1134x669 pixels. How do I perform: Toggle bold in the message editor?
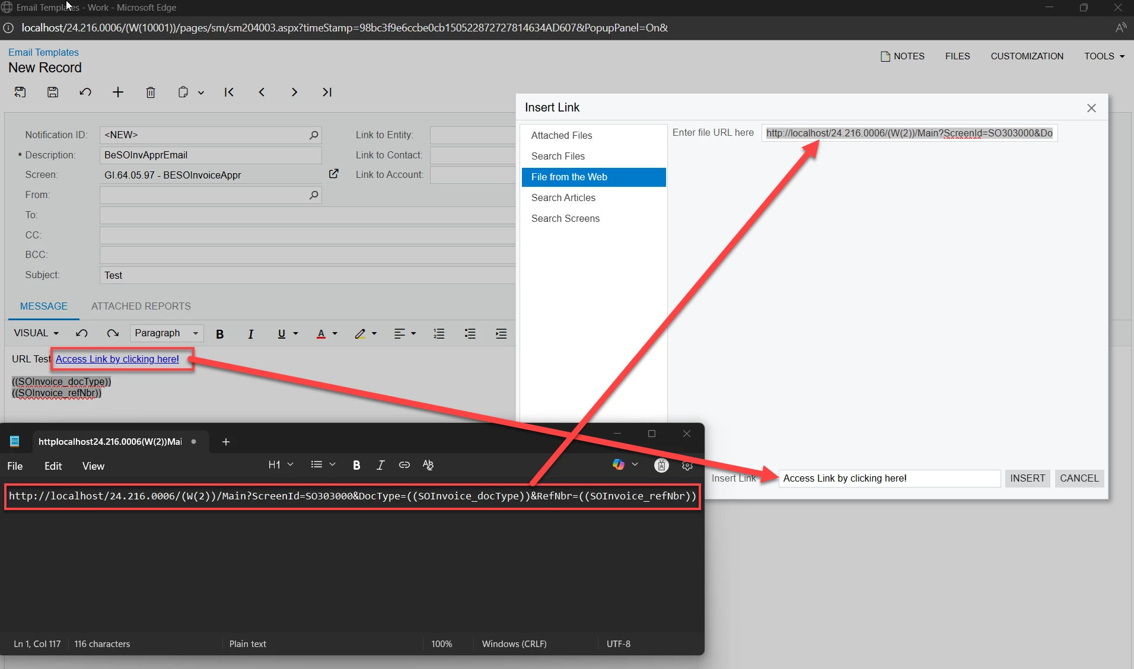coord(220,334)
